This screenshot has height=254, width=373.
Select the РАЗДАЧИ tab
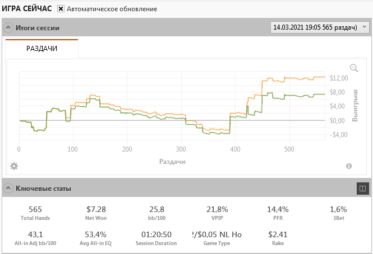[x=42, y=49]
